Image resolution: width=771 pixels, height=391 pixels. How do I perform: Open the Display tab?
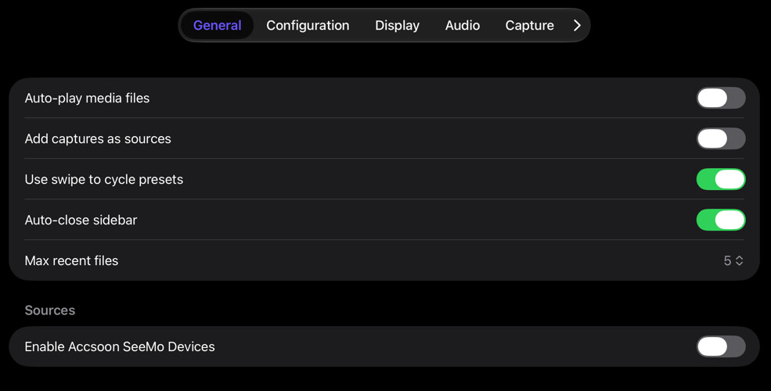pos(398,26)
